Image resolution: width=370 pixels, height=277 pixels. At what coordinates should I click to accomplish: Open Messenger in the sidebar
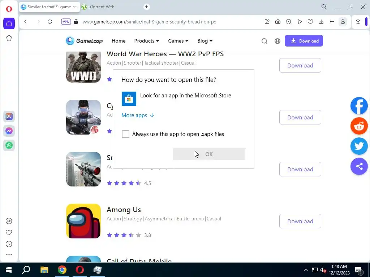coord(9,131)
